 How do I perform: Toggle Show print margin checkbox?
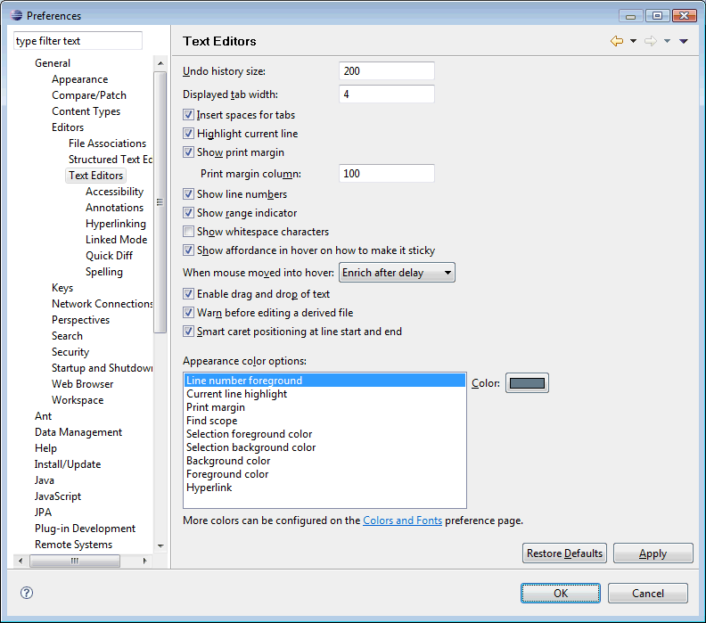(188, 152)
